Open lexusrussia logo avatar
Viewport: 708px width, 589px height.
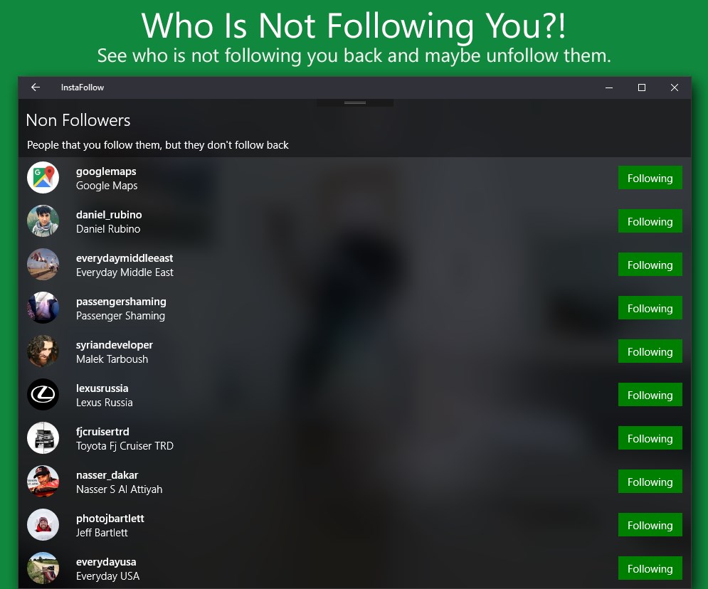pyautogui.click(x=43, y=395)
